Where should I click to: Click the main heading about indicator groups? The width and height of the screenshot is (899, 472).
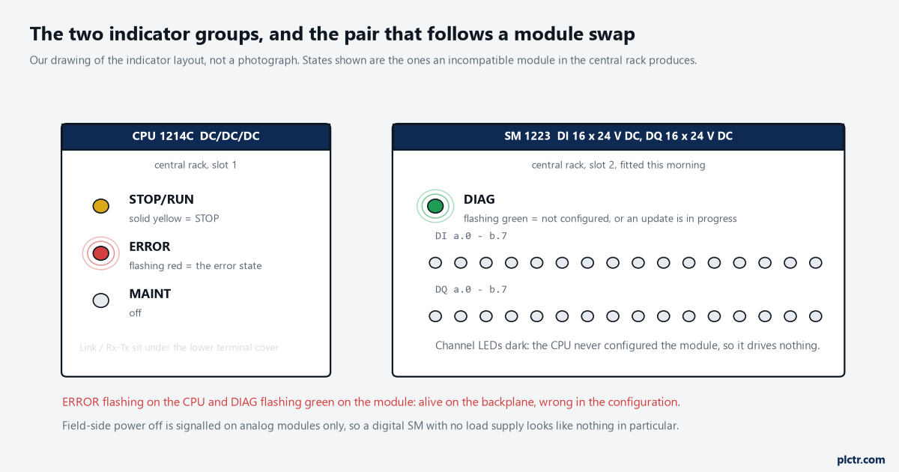coord(333,34)
